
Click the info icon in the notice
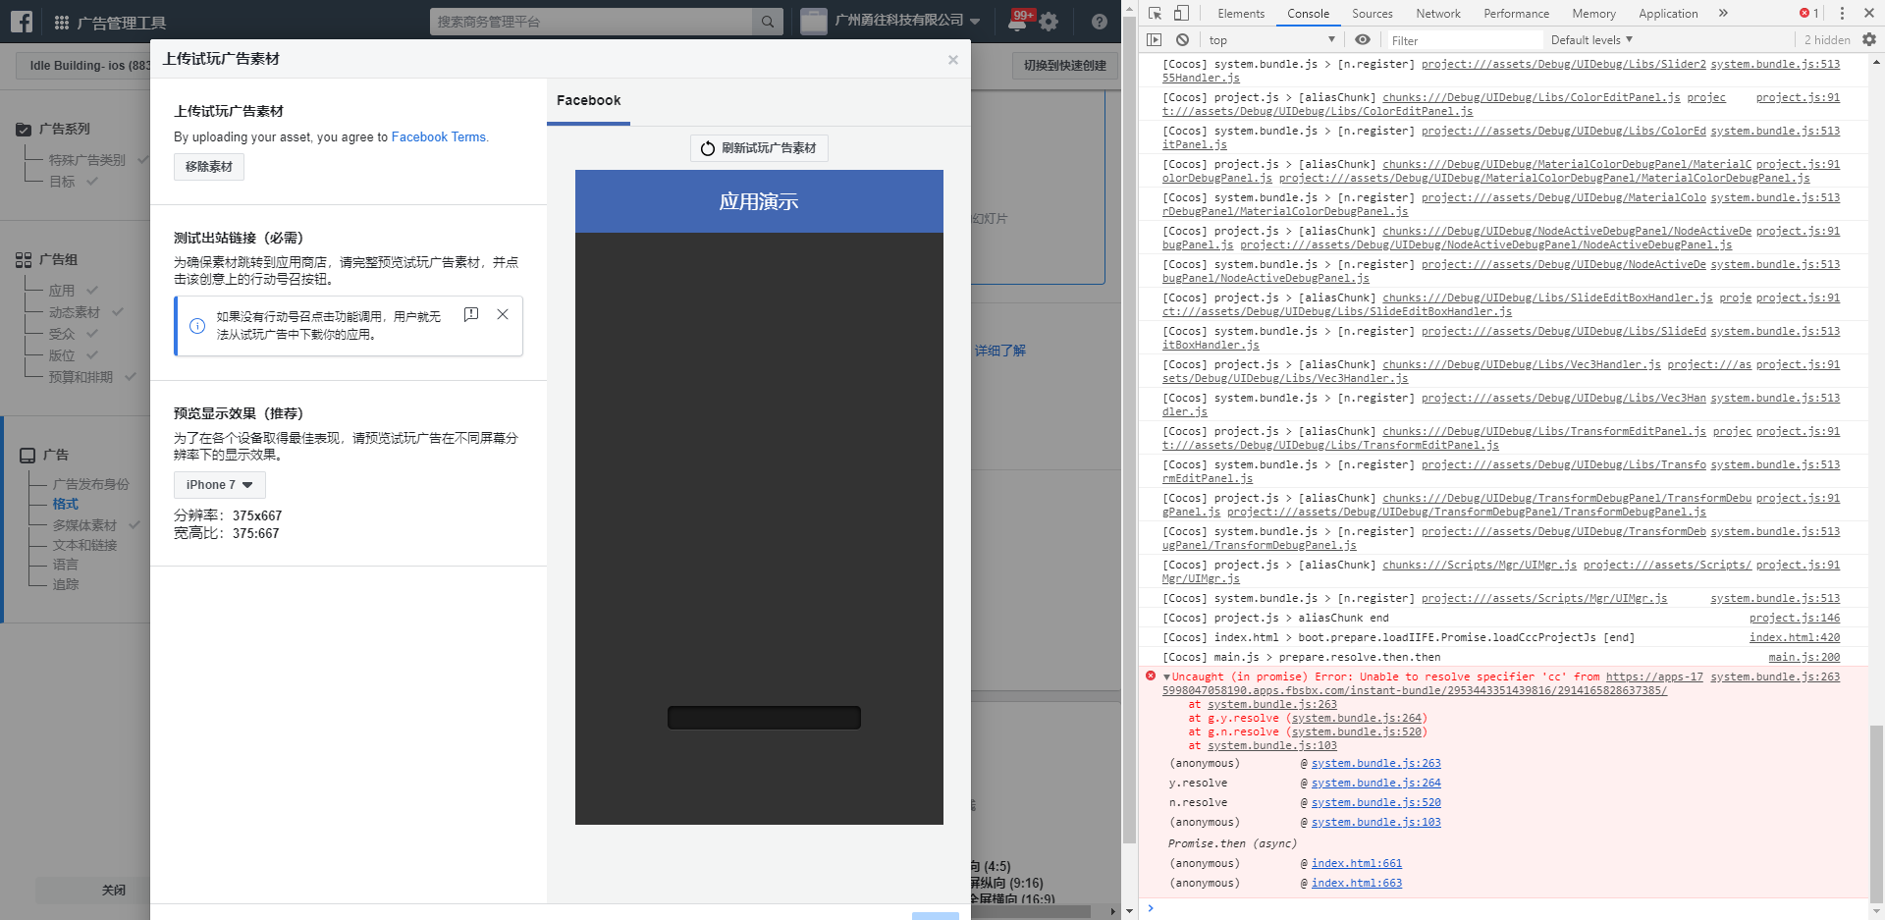(197, 326)
